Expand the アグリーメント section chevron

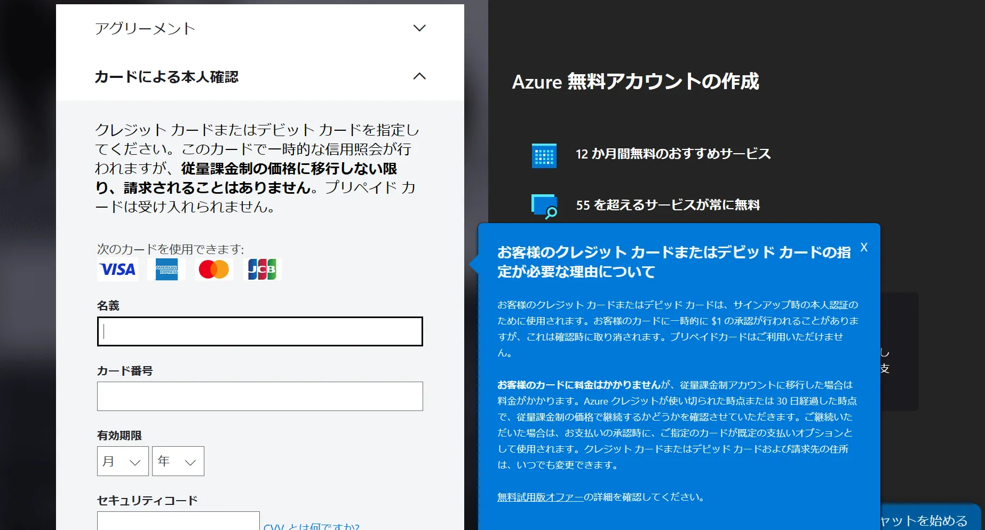click(x=419, y=28)
